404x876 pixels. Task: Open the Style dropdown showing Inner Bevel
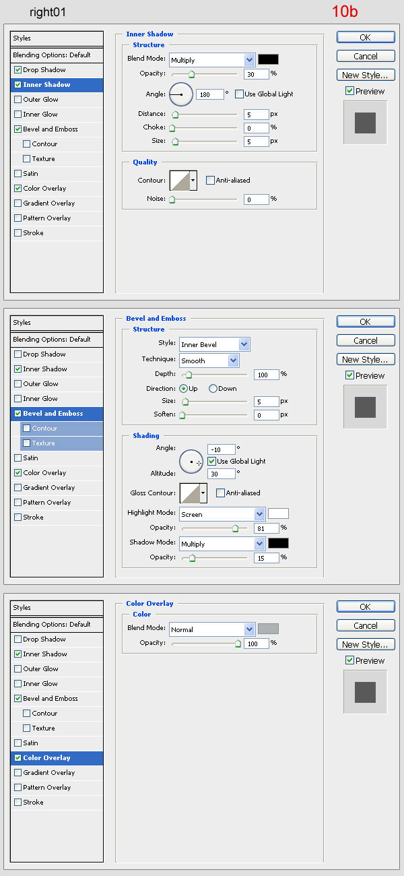click(215, 344)
